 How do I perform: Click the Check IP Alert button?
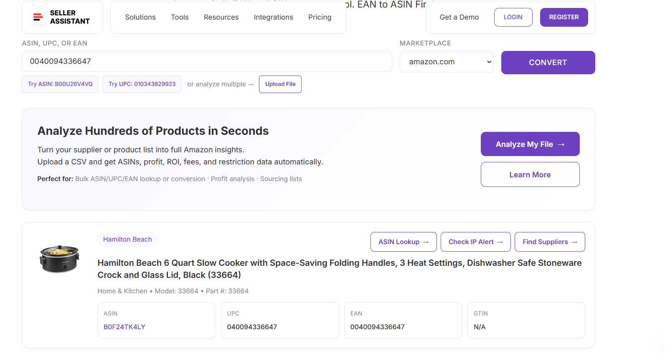[x=476, y=242]
